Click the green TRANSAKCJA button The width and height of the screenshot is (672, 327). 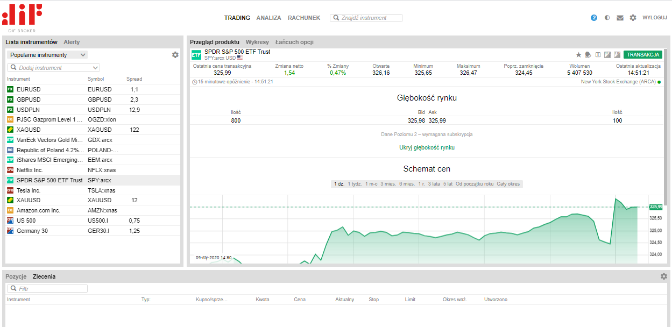point(643,55)
